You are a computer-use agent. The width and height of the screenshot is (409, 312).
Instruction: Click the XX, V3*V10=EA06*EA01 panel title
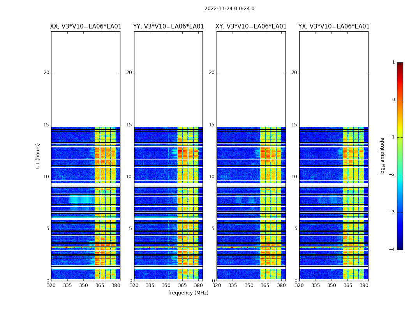[86, 27]
